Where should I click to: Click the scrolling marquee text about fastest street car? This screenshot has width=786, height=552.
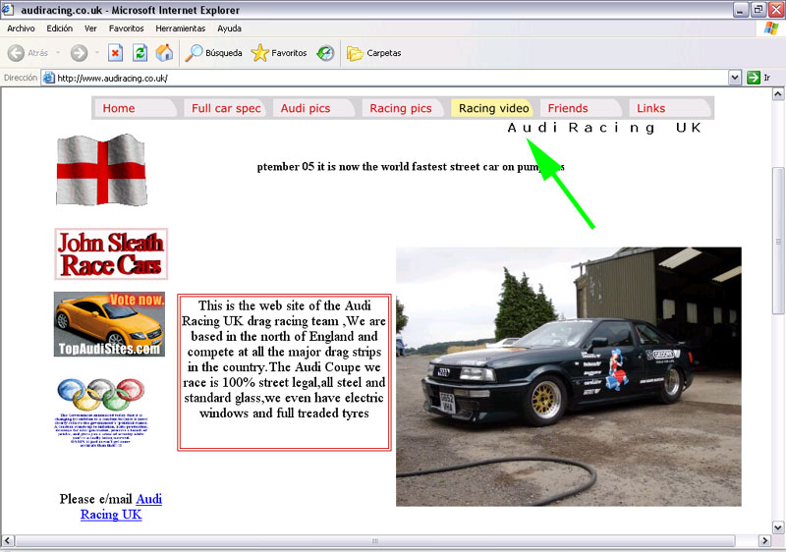[411, 167]
